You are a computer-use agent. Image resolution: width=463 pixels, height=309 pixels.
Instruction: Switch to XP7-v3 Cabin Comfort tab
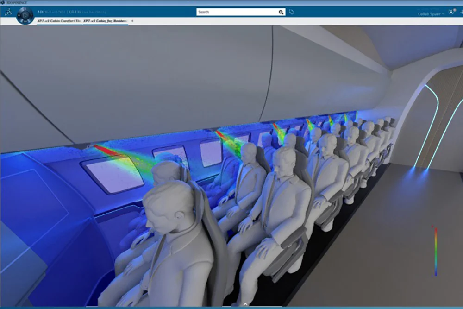click(x=59, y=21)
